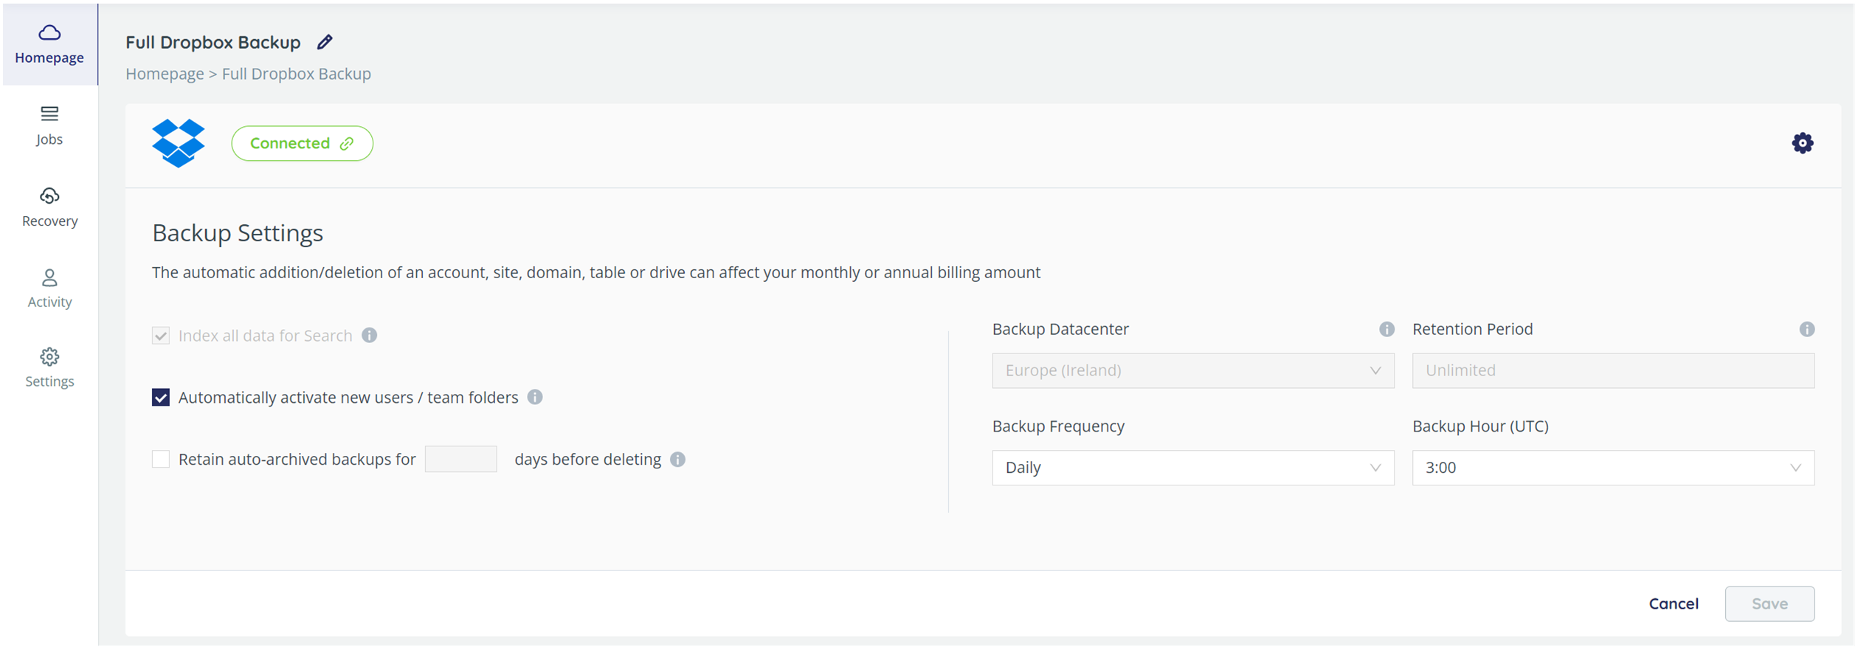Open the Homepage sidebar item

49,44
